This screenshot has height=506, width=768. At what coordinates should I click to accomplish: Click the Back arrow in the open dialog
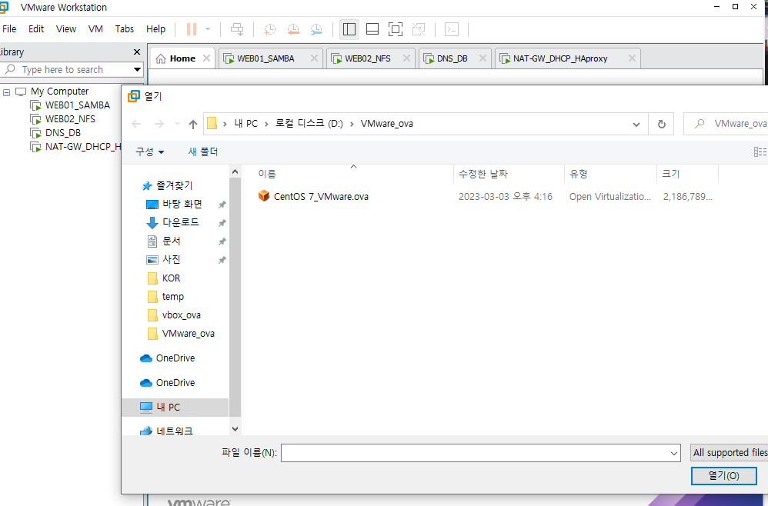pyautogui.click(x=136, y=124)
